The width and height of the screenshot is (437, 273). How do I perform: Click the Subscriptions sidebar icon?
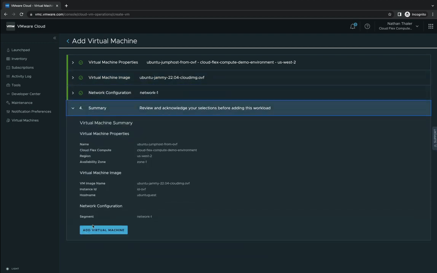pyautogui.click(x=8, y=67)
